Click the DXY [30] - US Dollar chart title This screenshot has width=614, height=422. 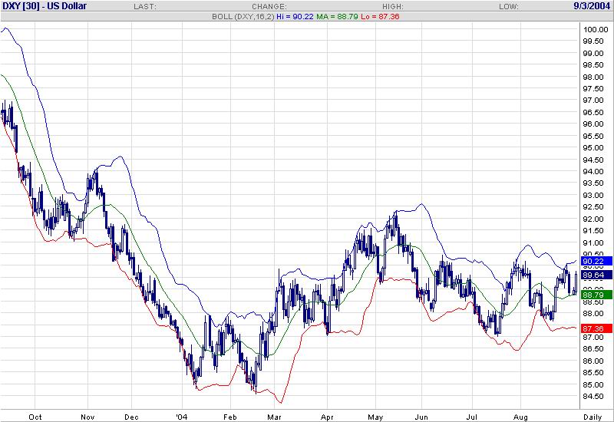click(45, 6)
